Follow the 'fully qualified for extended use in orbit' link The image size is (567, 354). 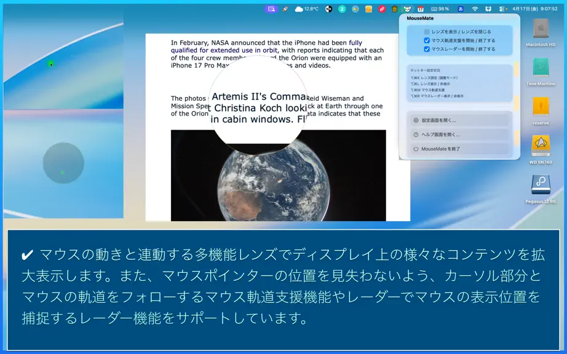(x=266, y=47)
